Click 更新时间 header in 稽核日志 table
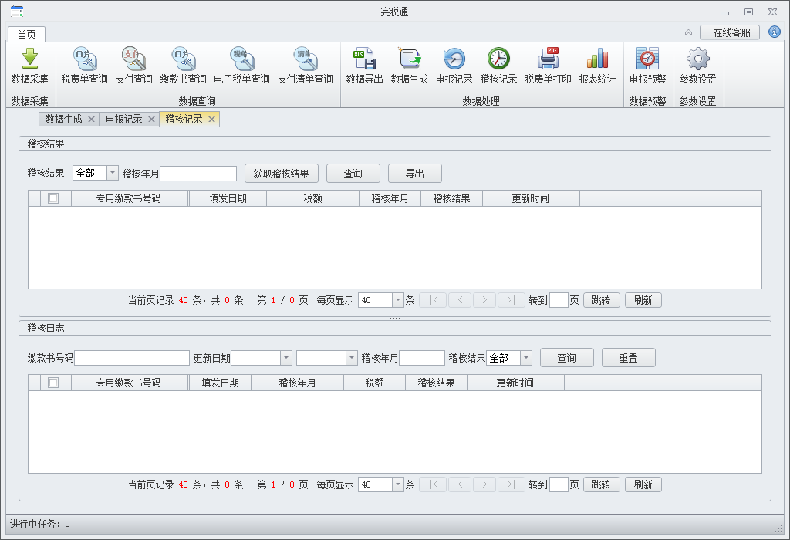This screenshot has width=790, height=540. (515, 383)
